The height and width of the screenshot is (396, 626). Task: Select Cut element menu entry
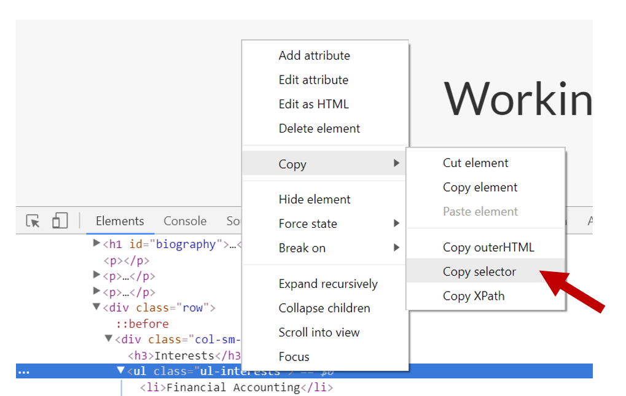coord(475,163)
